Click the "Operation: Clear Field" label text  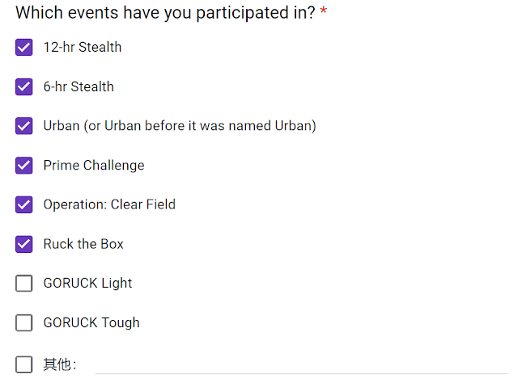(109, 204)
